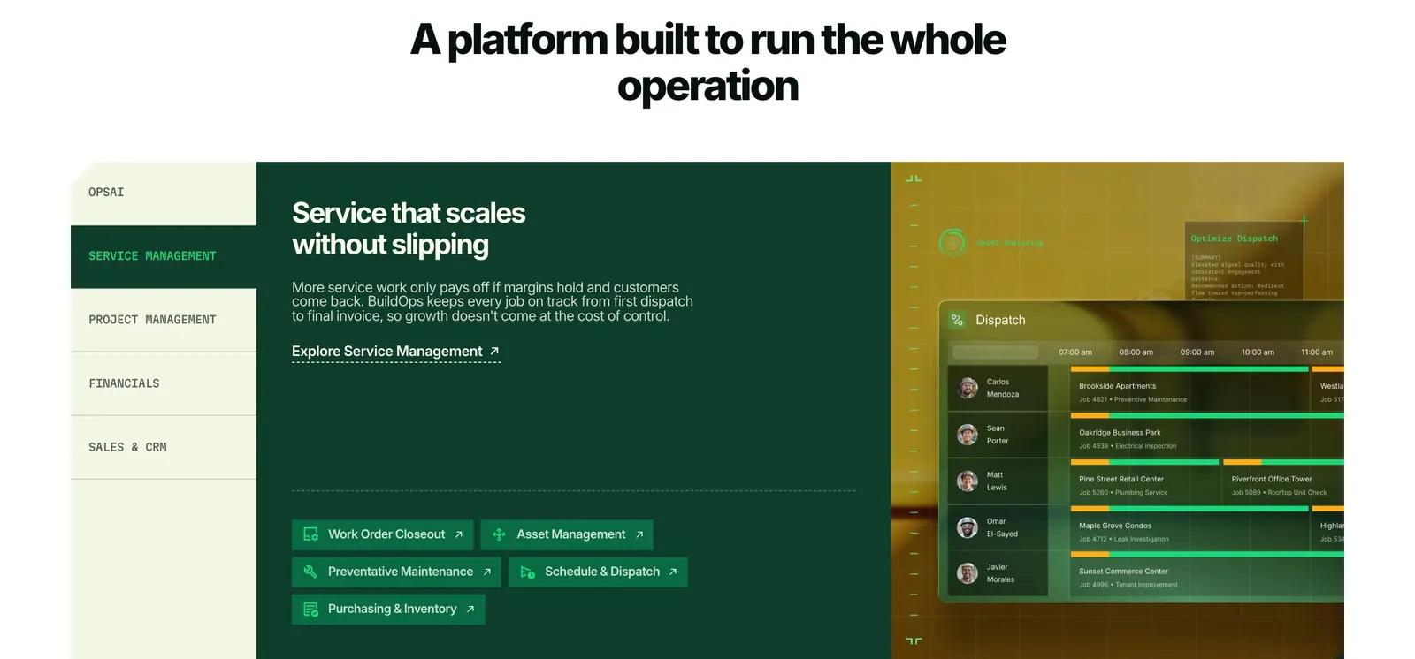Click the Dispatch panel header icon
Viewport: 1415px width, 659px height.
958,320
